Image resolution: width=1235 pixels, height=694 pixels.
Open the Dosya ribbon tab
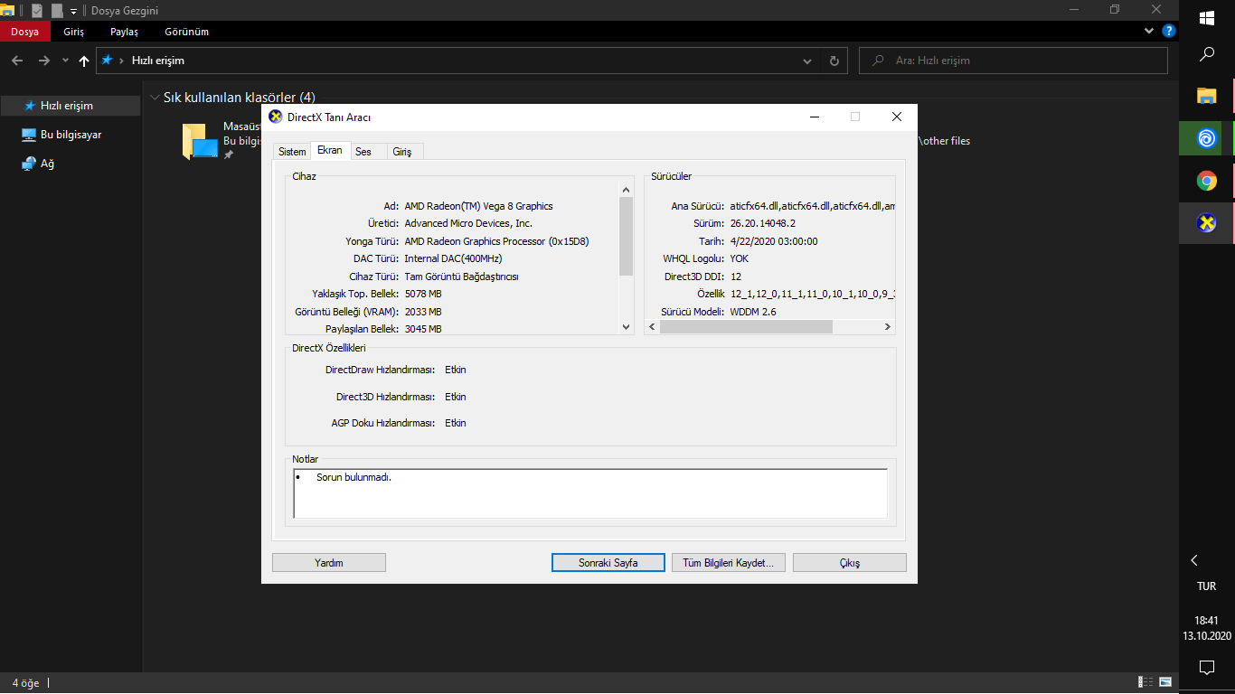[x=24, y=32]
